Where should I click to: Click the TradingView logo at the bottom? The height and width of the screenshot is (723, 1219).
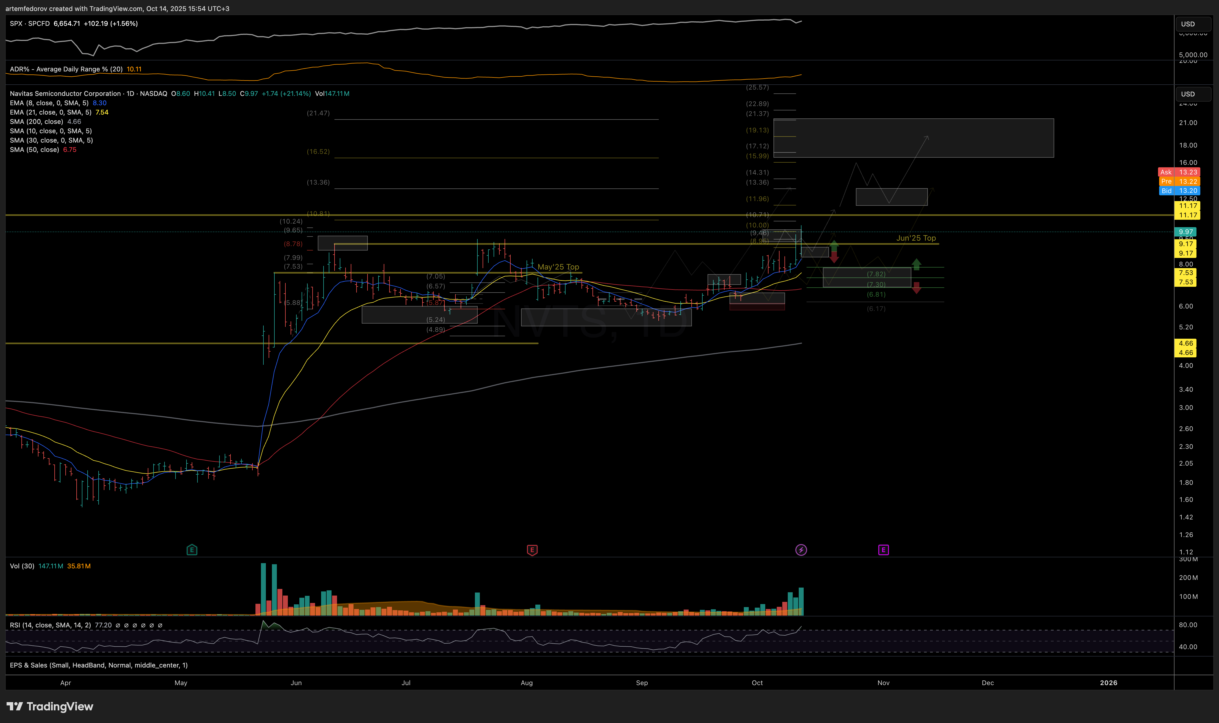click(50, 707)
